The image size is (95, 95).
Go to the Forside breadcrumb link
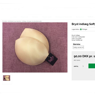(4, 21)
